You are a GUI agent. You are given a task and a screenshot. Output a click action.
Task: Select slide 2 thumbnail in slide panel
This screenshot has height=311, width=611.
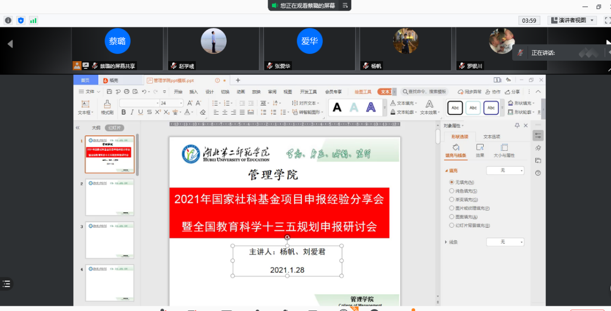pos(109,197)
